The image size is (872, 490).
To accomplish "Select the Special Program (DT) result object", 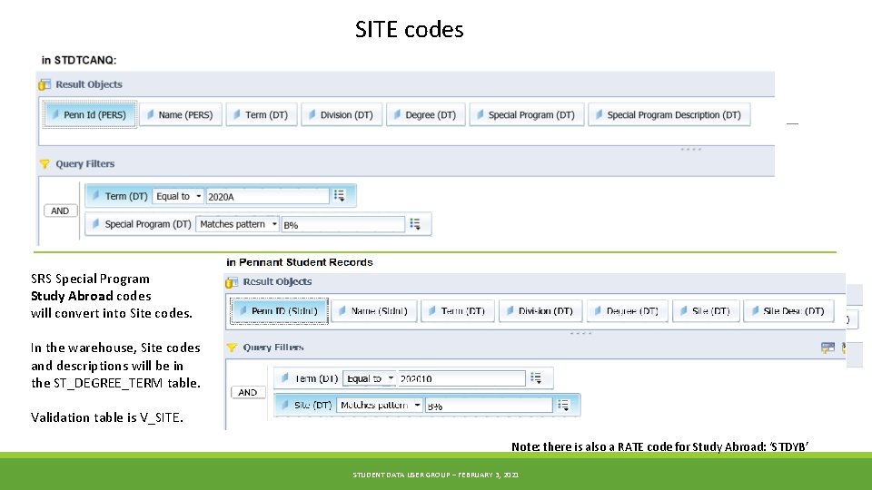I will (x=527, y=114).
